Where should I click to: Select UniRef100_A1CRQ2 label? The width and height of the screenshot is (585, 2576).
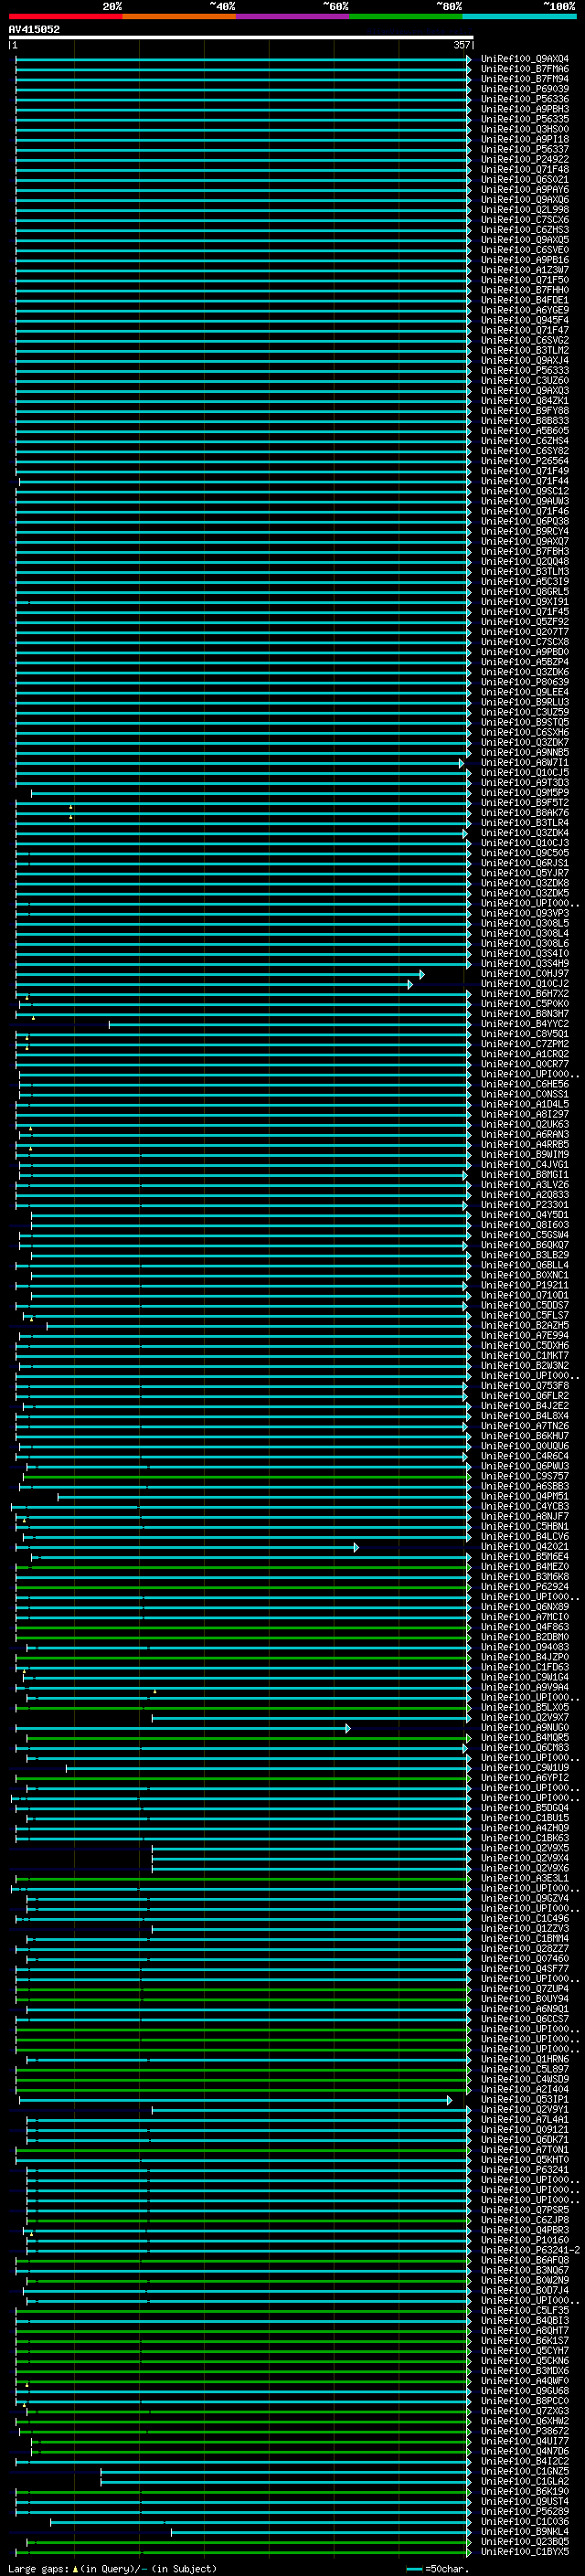[x=525, y=1054]
